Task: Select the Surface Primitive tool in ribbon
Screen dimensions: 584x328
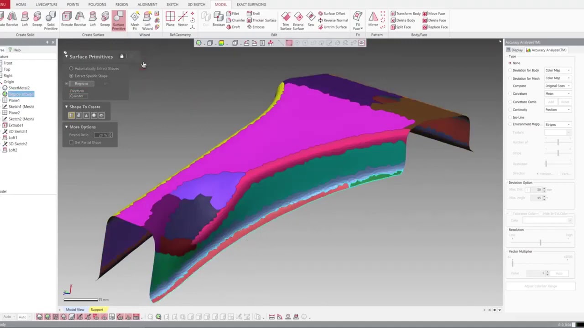Action: click(118, 21)
